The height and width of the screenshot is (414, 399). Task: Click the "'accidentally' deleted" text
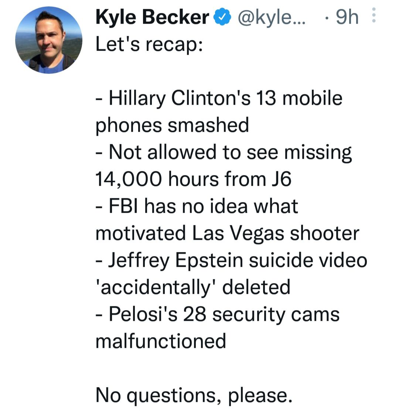[x=193, y=287]
